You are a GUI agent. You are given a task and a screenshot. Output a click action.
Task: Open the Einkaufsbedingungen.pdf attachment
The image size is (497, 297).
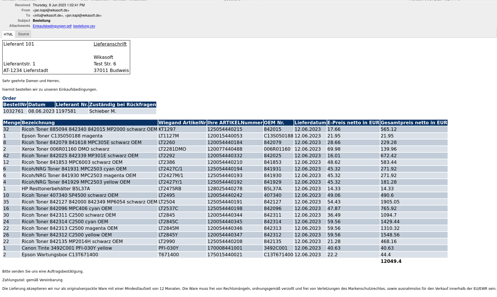coord(52,26)
